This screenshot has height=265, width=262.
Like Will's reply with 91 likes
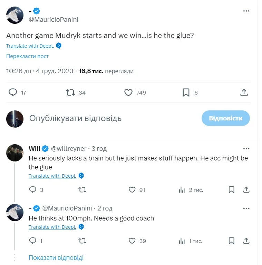(132, 190)
